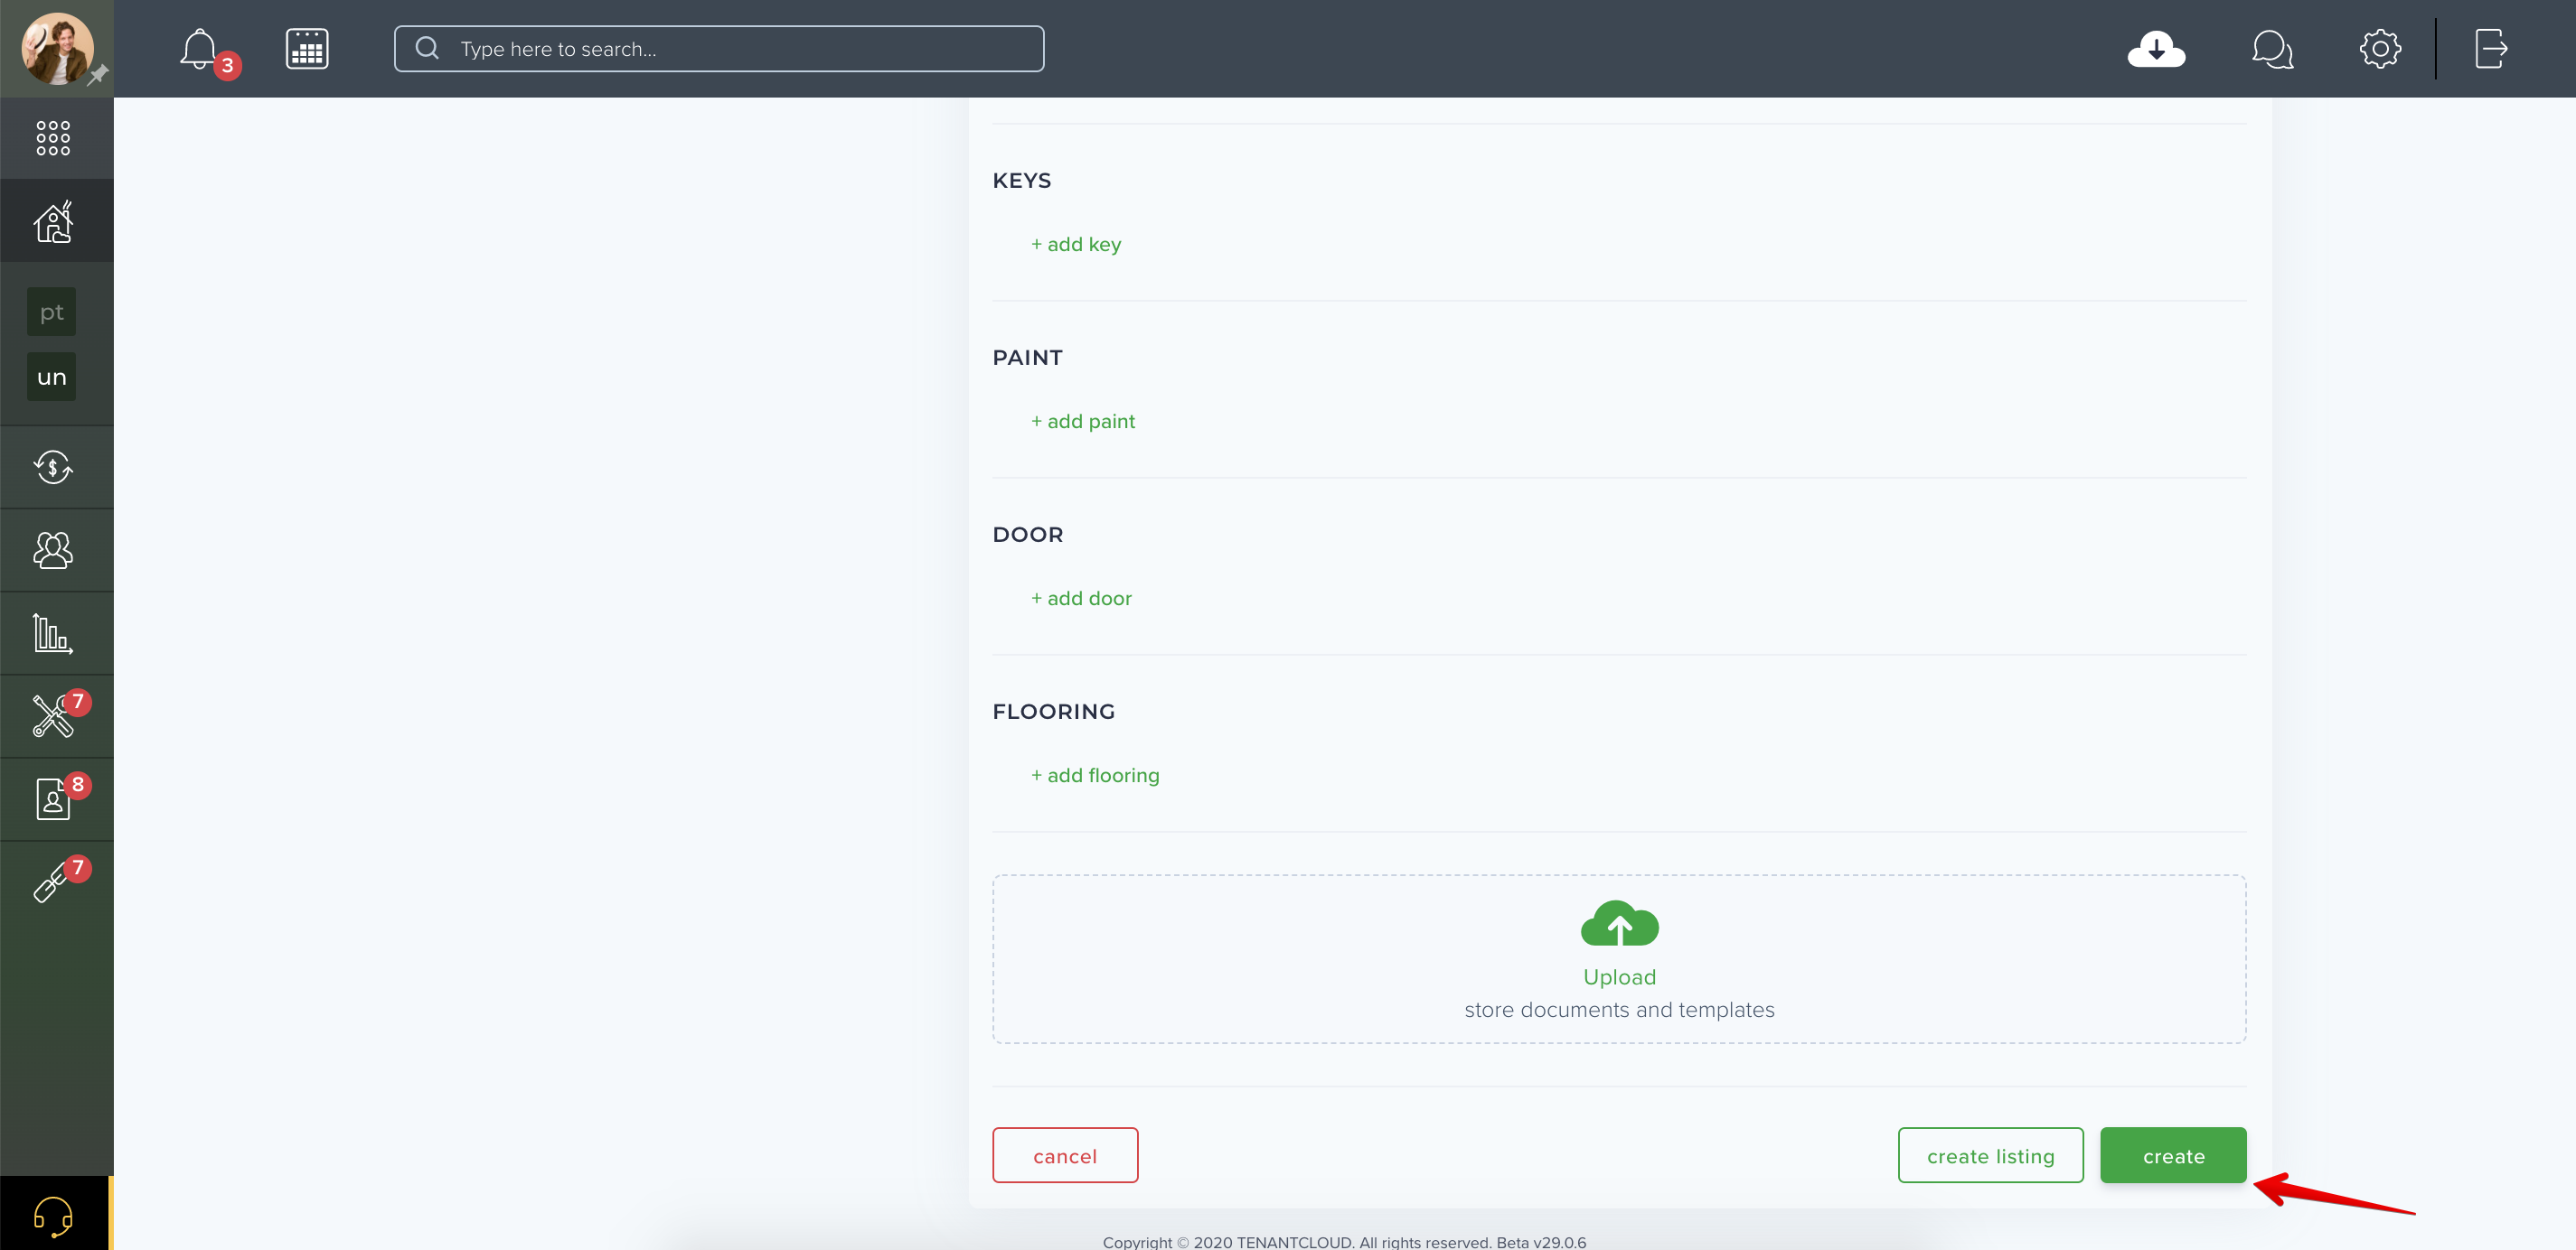Click the Upload text link
Viewport: 2576px width, 1250px height.
pyautogui.click(x=1619, y=976)
